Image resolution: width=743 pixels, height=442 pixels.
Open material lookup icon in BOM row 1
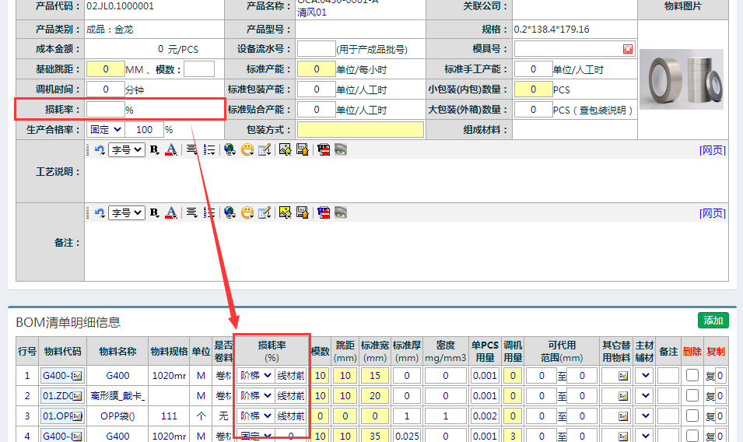[77, 376]
